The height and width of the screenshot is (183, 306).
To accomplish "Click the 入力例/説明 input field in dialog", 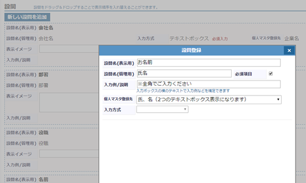I will tap(209, 84).
